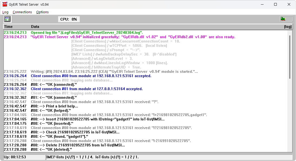The width and height of the screenshot is (296, 161).
Task: Open the Connections menu
Action: pyautogui.click(x=22, y=12)
